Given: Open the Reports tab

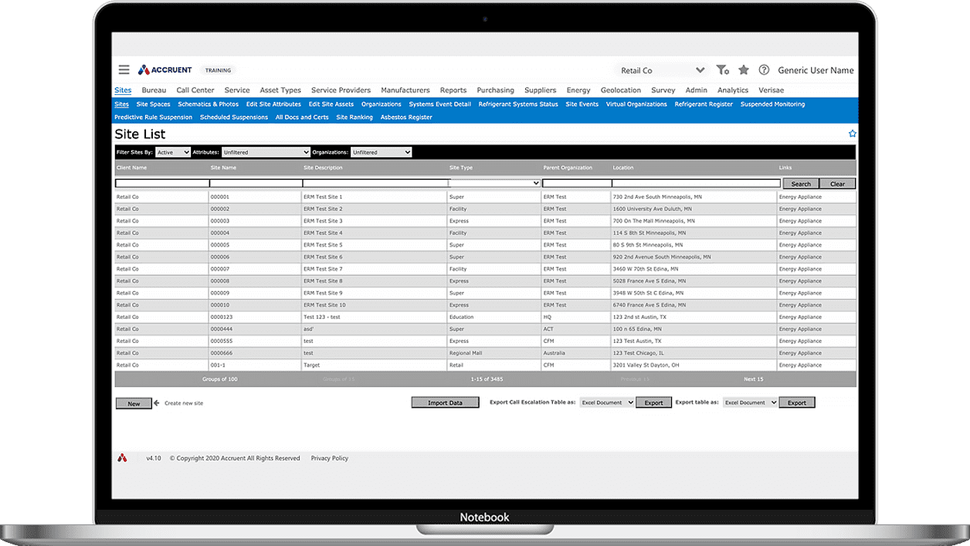Looking at the screenshot, I should pos(453,90).
